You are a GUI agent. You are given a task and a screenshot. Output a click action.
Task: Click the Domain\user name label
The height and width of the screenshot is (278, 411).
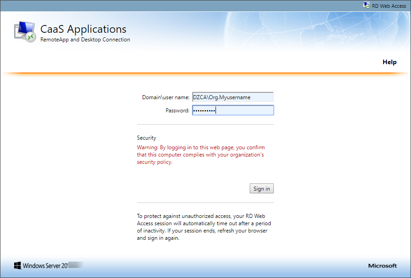[165, 97]
